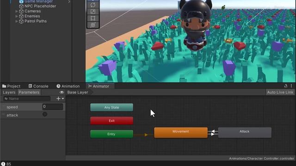Select the Attack to Movement transition arrow
This screenshot has height=166, width=296.
click(213, 131)
